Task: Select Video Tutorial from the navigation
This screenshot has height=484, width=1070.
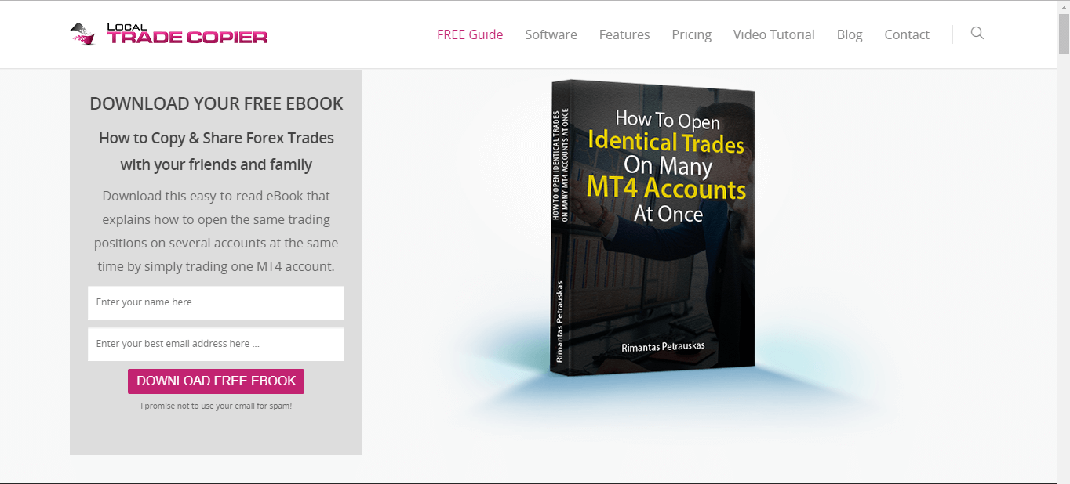Action: pyautogui.click(x=773, y=34)
